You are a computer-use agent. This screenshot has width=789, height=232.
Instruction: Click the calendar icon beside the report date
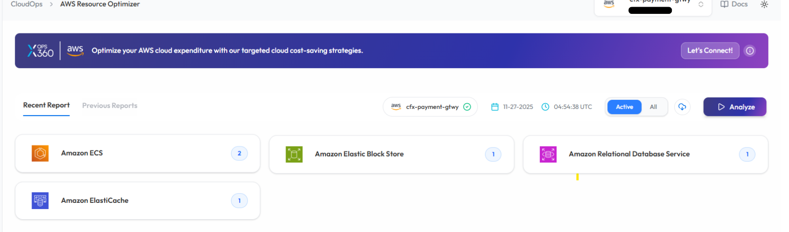tap(495, 107)
